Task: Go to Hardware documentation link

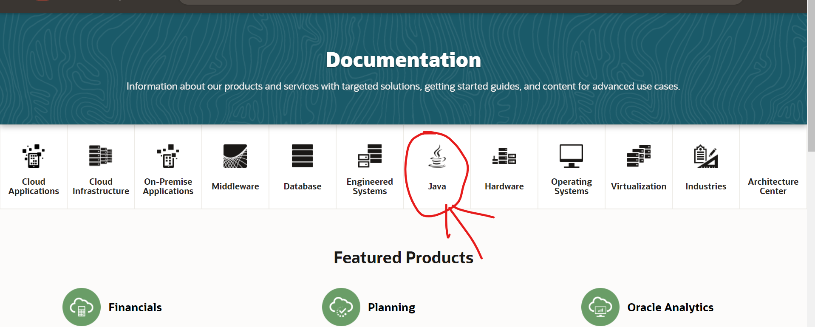Action: pos(504,186)
